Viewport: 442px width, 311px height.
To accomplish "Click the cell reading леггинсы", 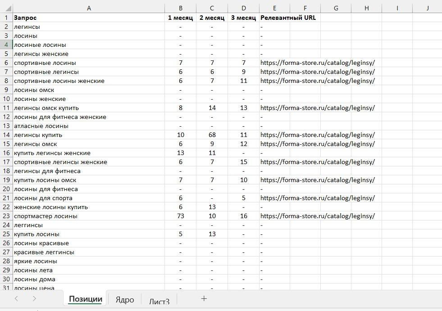I will tap(89, 225).
